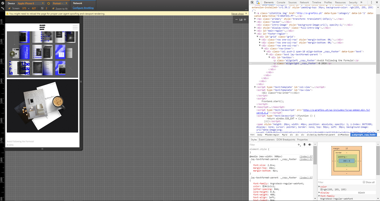380x201 pixels.
Task: Toggle element state pin icon
Action: pyautogui.click(x=304, y=144)
